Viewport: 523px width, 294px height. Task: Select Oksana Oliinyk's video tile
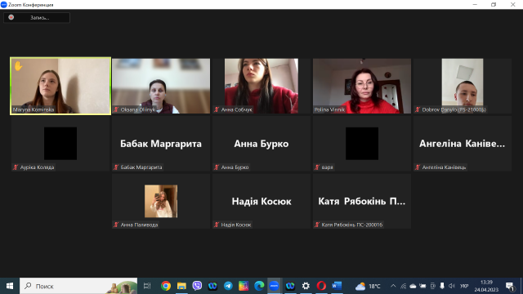[161, 86]
